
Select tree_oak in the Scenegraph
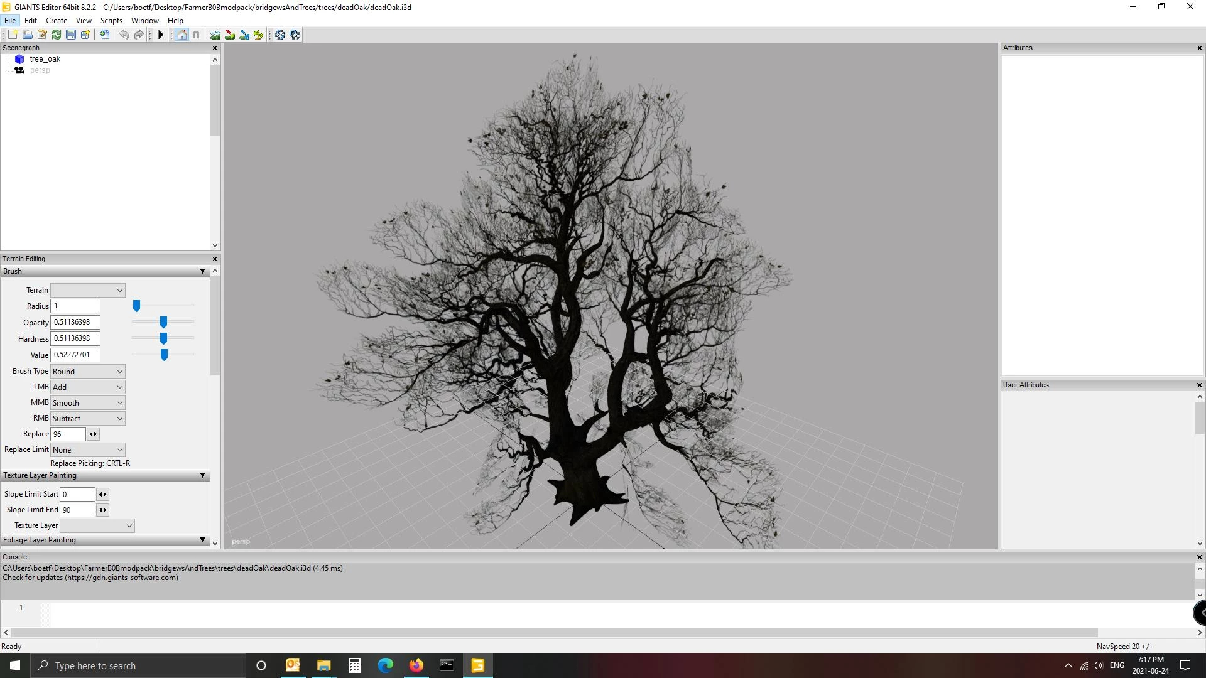[x=45, y=59]
